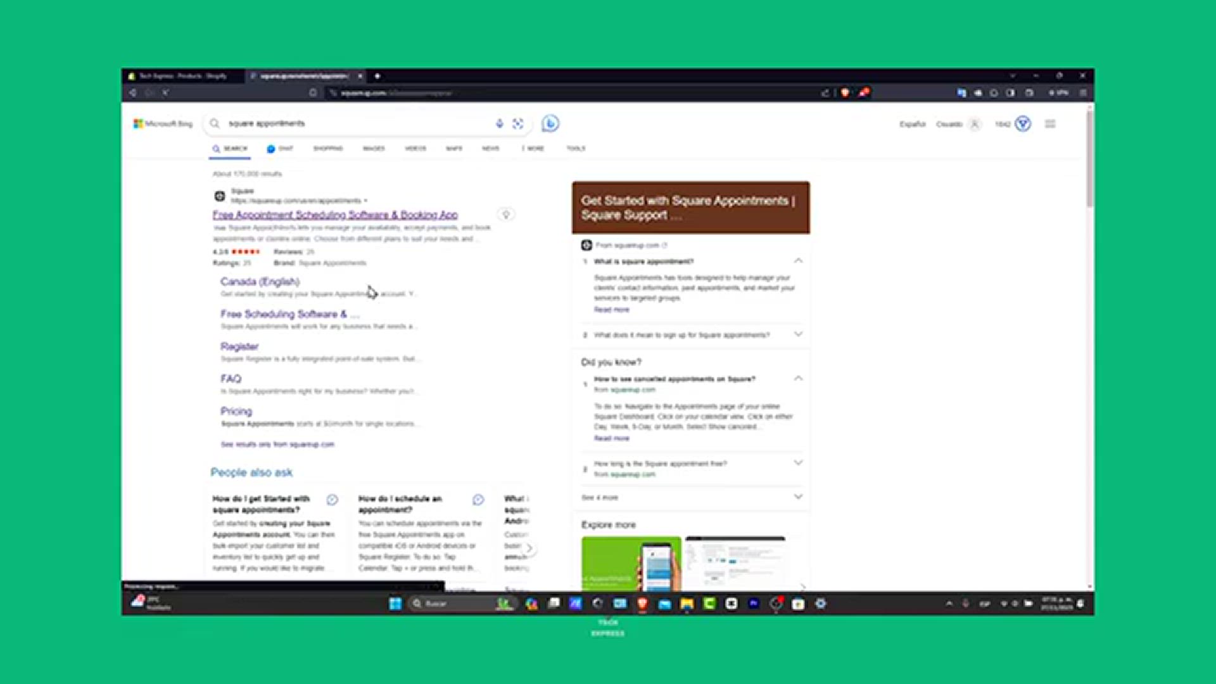This screenshot has width=1216, height=684.
Task: Open Free Appointment Scheduling Software result link
Action: [335, 215]
